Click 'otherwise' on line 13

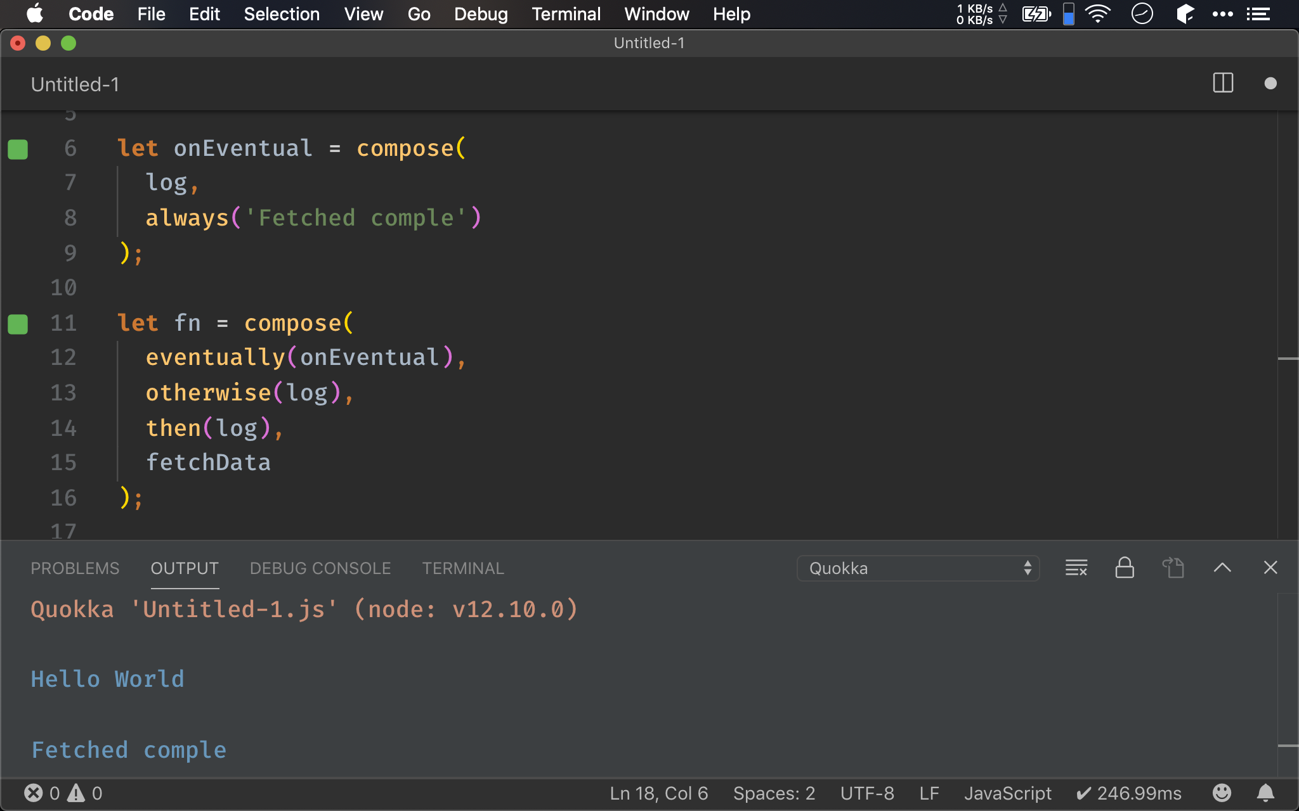tap(209, 393)
